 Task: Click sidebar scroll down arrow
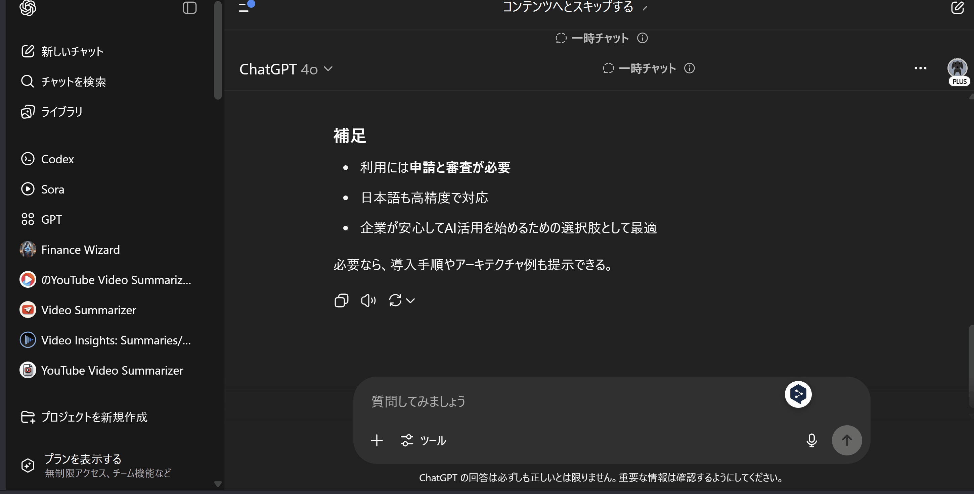point(218,484)
